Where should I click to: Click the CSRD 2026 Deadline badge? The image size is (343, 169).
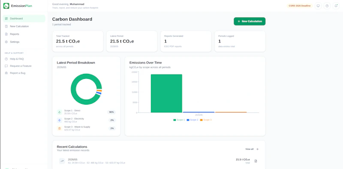click(299, 6)
